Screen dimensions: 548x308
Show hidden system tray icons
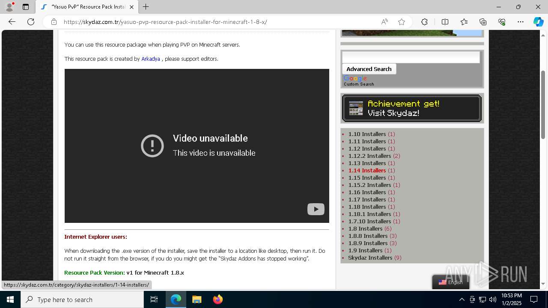(x=462, y=299)
